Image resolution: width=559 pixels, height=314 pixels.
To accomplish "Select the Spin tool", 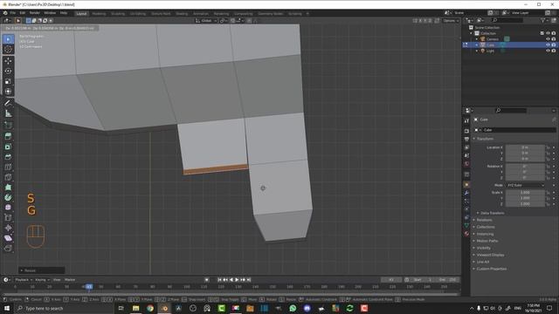I will click(x=8, y=197).
